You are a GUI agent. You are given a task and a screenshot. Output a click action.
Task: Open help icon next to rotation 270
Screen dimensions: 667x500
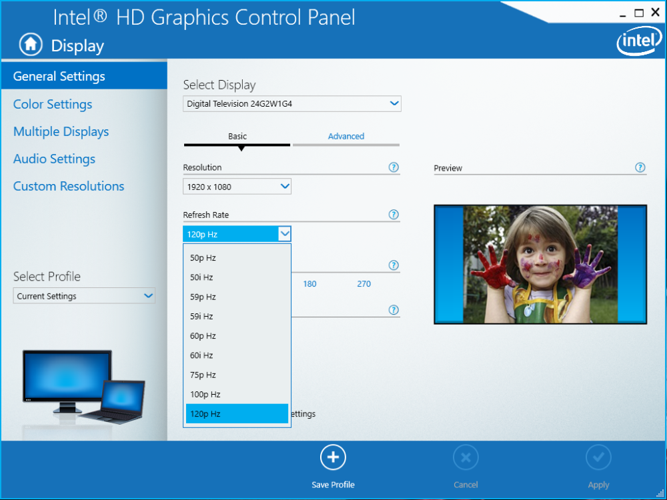[x=394, y=265]
